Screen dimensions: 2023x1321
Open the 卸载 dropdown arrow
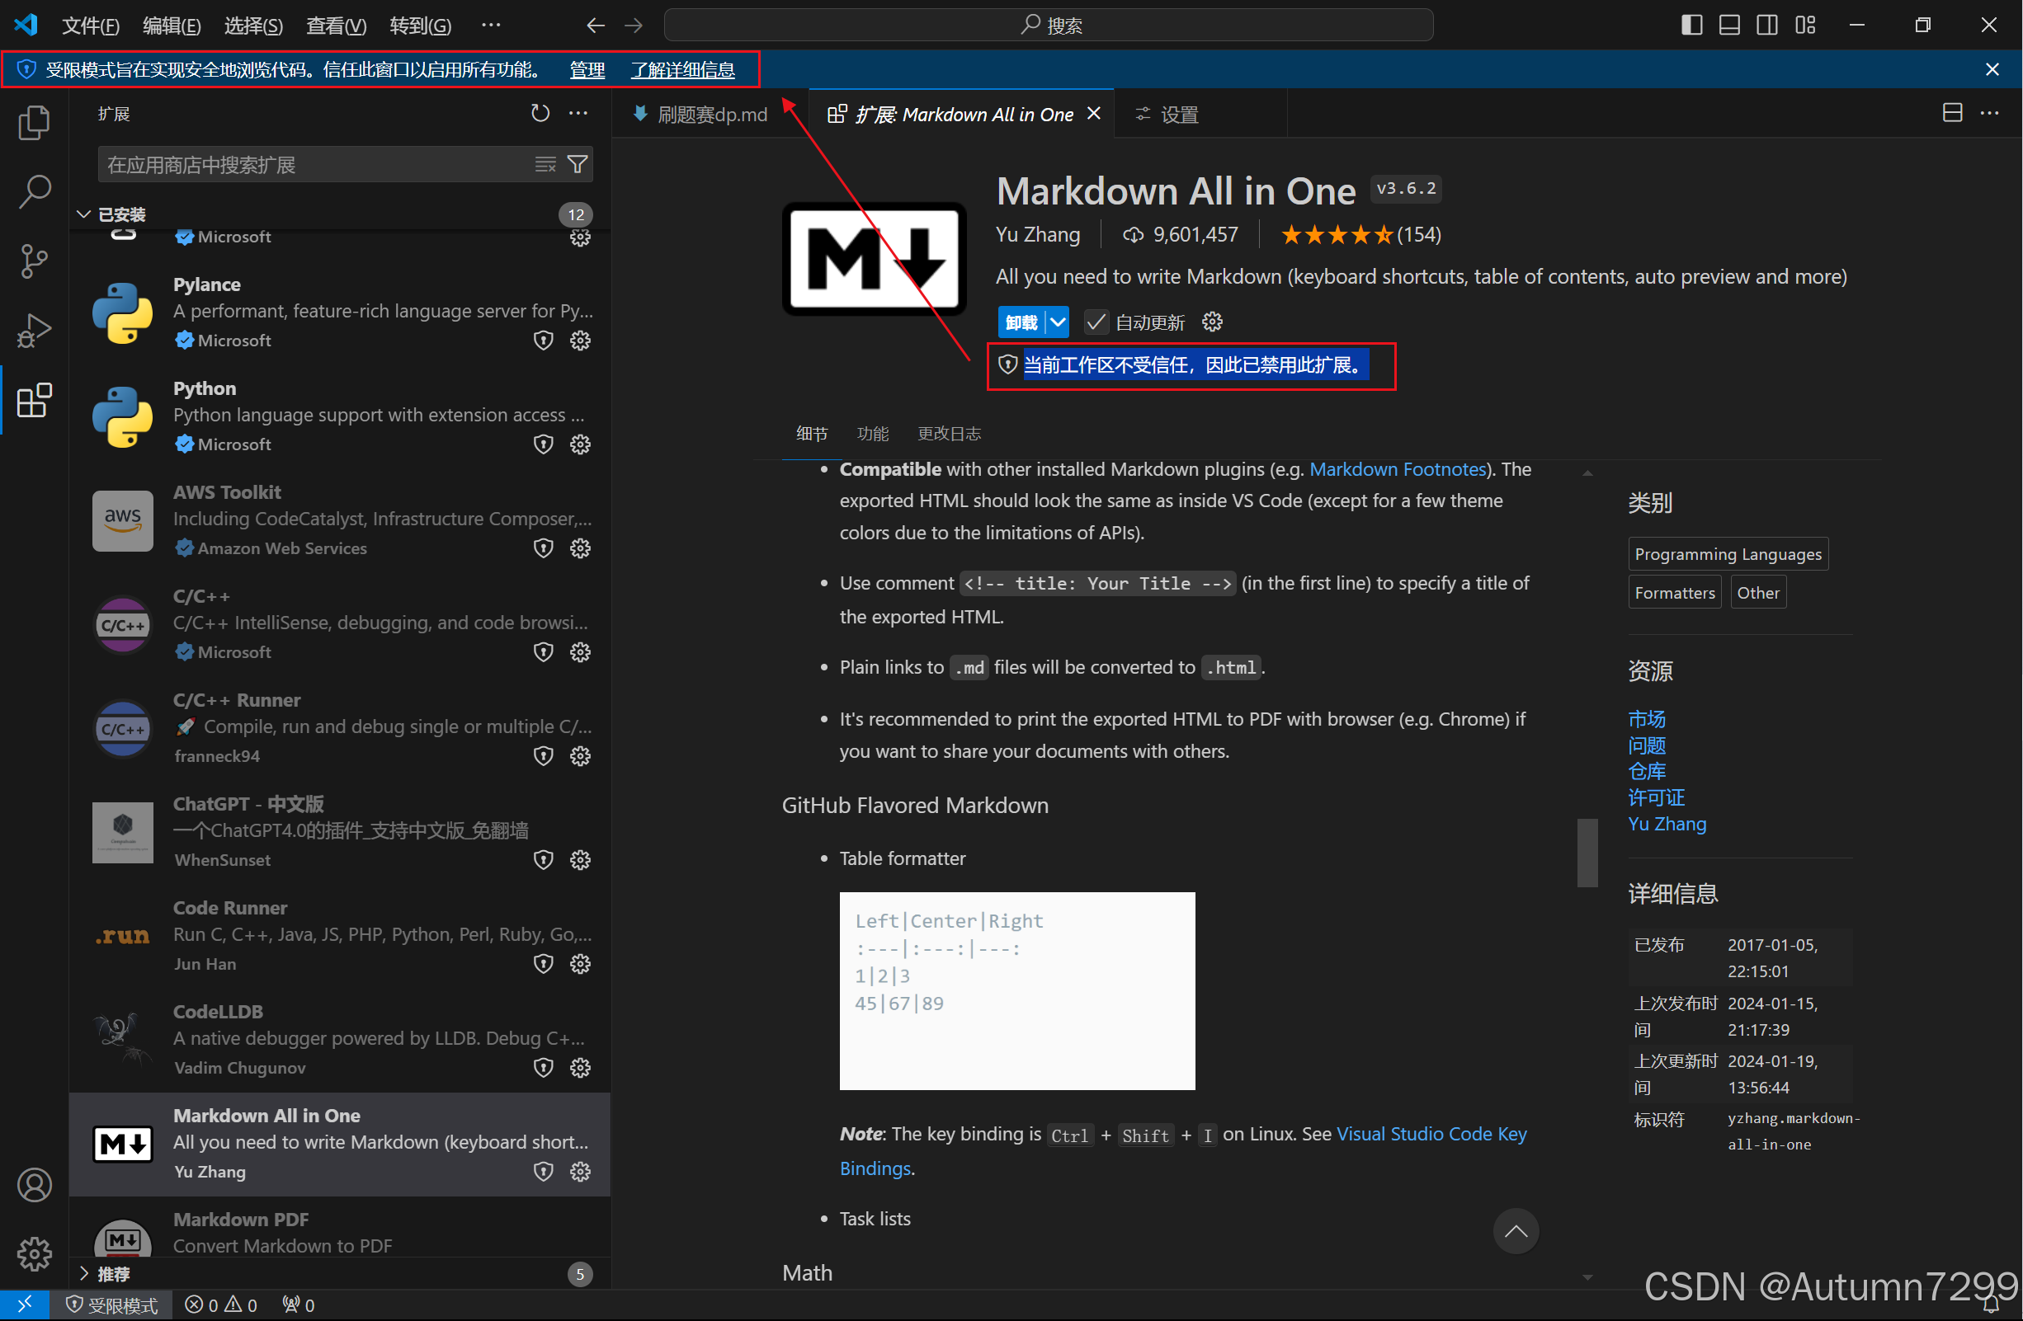pyautogui.click(x=1058, y=322)
